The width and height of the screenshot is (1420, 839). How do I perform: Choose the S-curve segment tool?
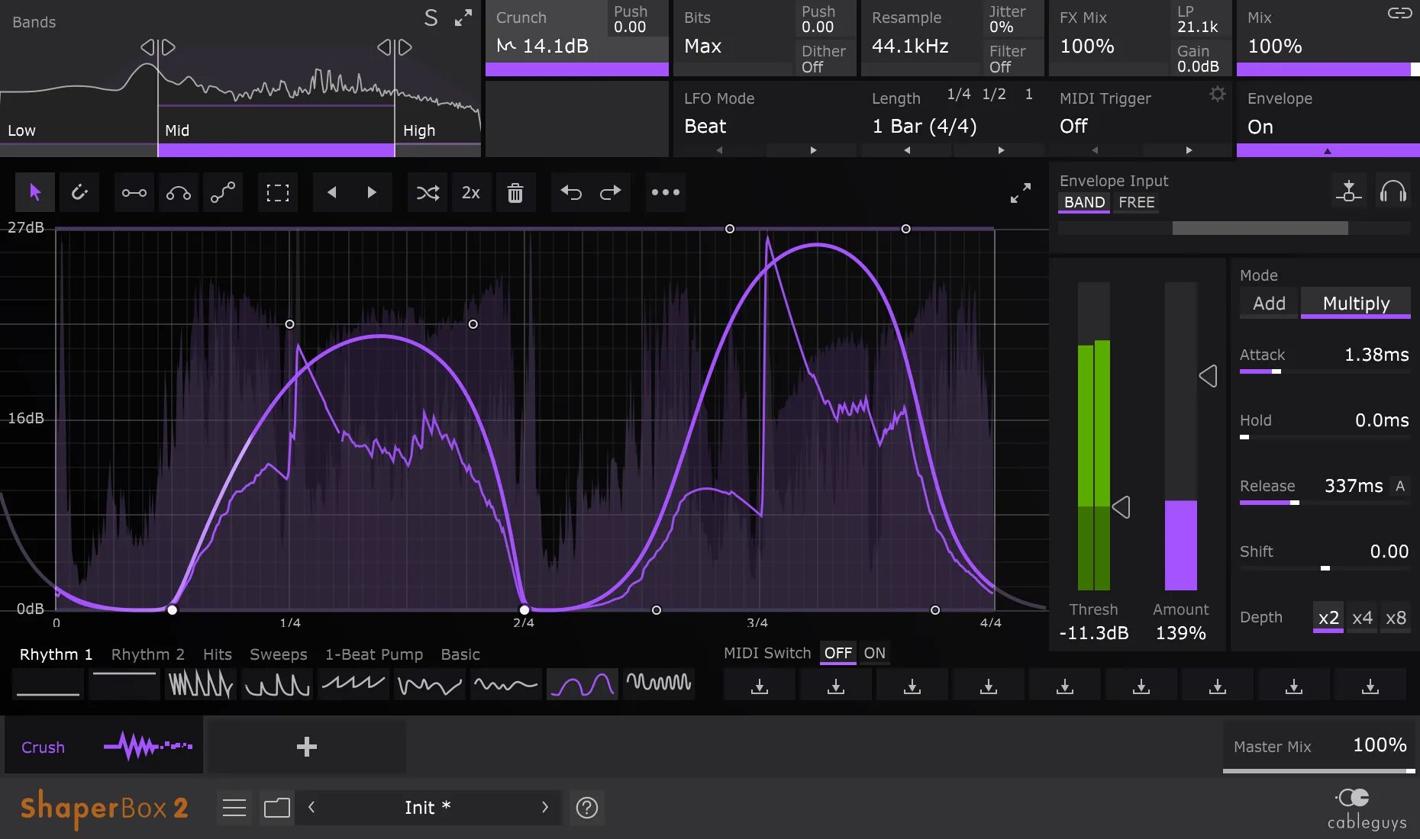click(223, 192)
